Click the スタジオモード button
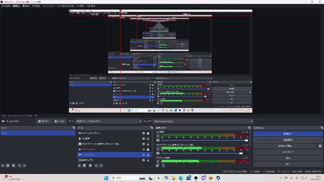Screen dimensions: 324x182 [x=288, y=152]
